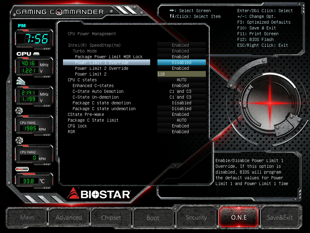
Task: Change Enhanced C-states Enabled value
Action: point(182,85)
